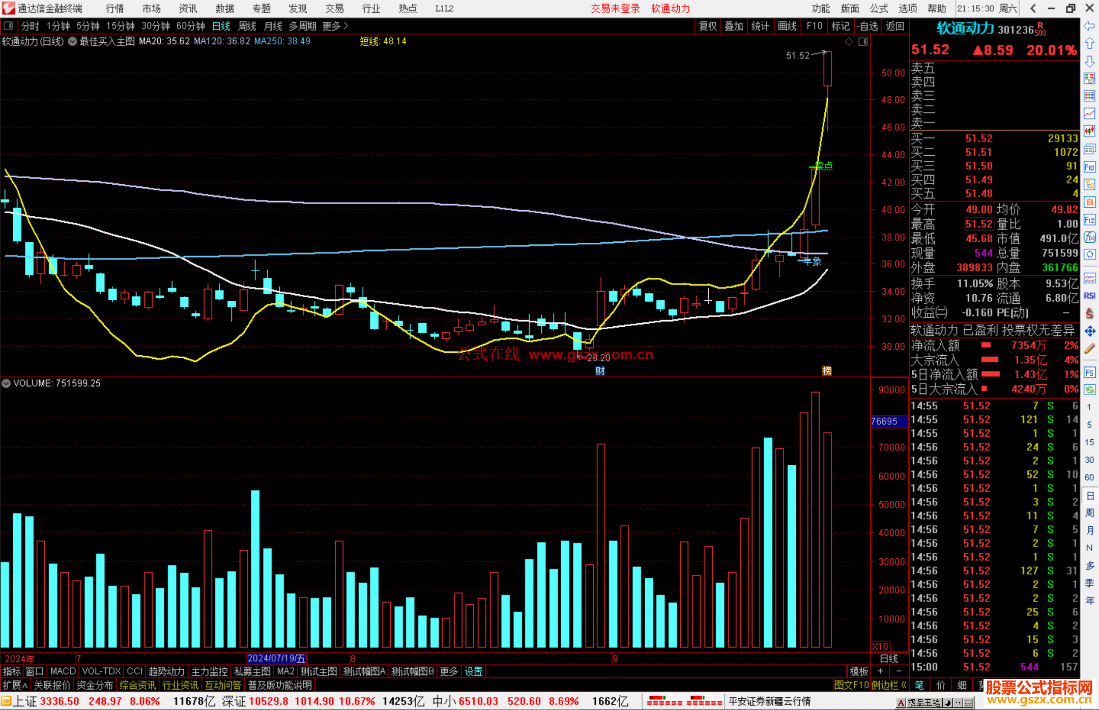Image resolution: width=1099 pixels, height=710 pixels.
Task: Switch to the 资金分布 bottom tab
Action: tap(95, 686)
